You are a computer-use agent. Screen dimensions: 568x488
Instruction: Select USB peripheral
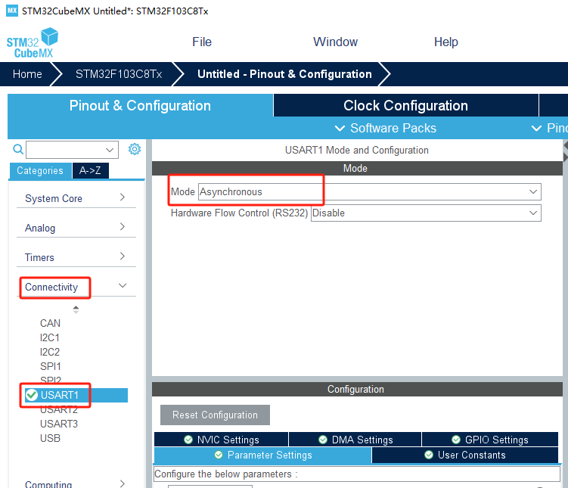coord(50,438)
